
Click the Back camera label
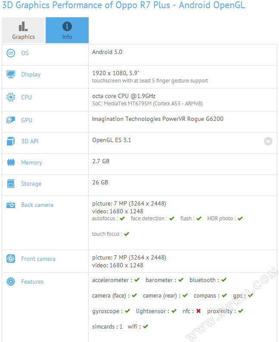click(37, 205)
